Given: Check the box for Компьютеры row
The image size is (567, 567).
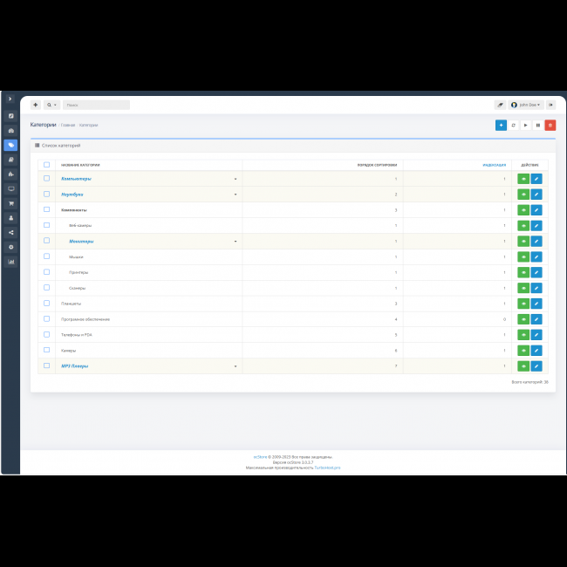Looking at the screenshot, I should click(x=46, y=179).
